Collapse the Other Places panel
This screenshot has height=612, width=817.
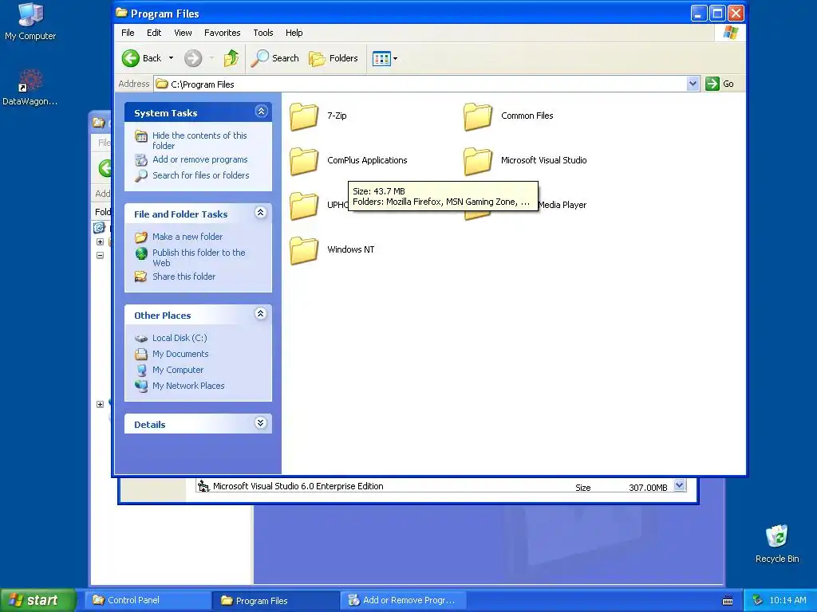(261, 313)
